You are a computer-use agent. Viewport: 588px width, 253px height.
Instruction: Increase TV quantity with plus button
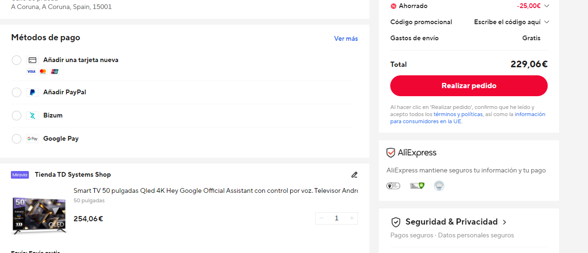351,218
